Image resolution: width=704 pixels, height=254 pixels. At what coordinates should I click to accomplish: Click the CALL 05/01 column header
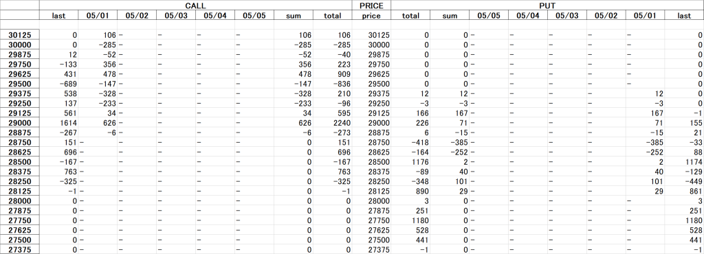point(98,15)
